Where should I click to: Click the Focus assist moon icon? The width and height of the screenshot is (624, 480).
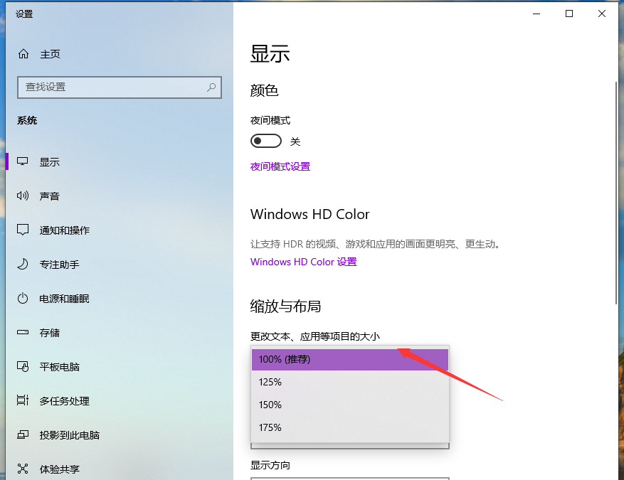pyautogui.click(x=23, y=265)
